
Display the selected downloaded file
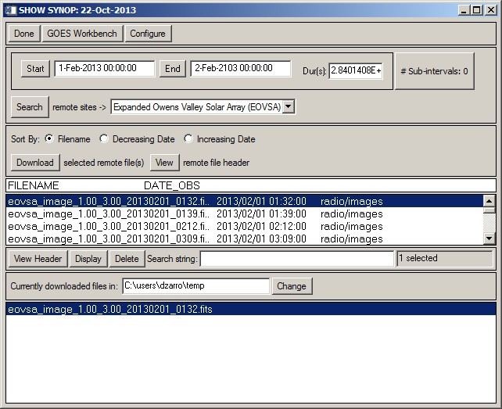(88, 259)
